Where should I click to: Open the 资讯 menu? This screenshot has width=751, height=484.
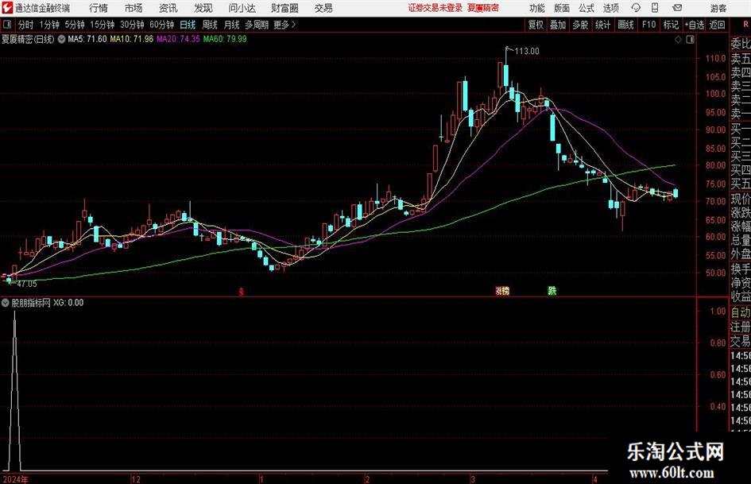click(x=168, y=8)
